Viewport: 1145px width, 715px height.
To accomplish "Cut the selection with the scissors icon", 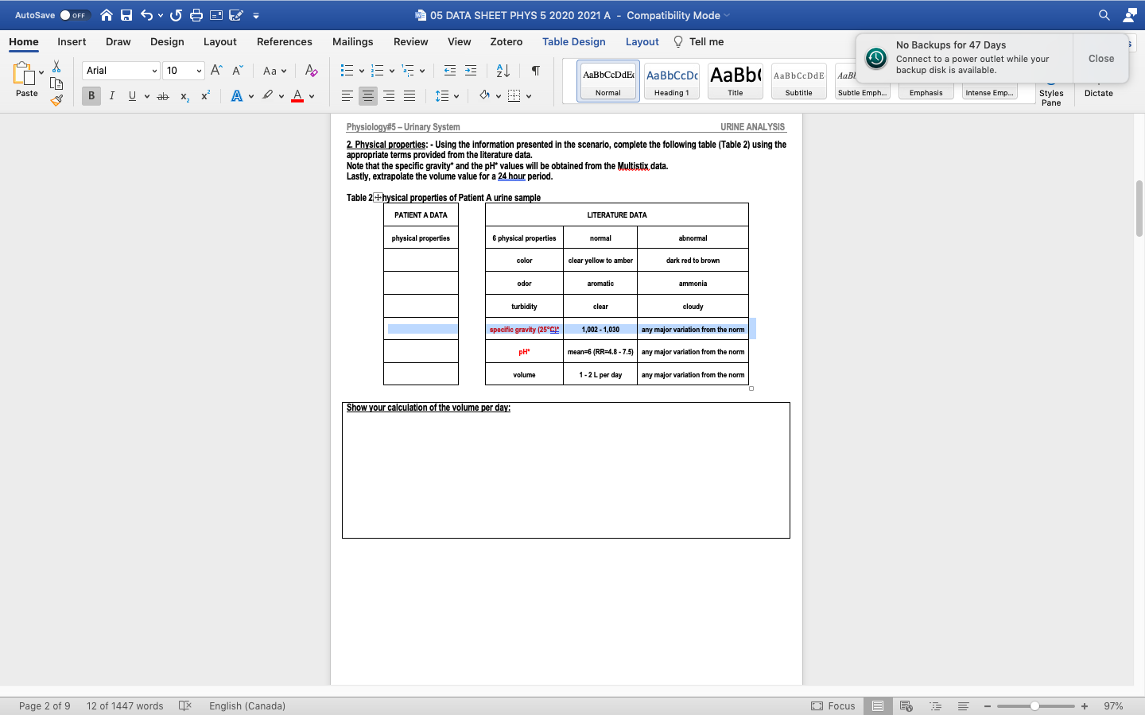I will [x=56, y=67].
